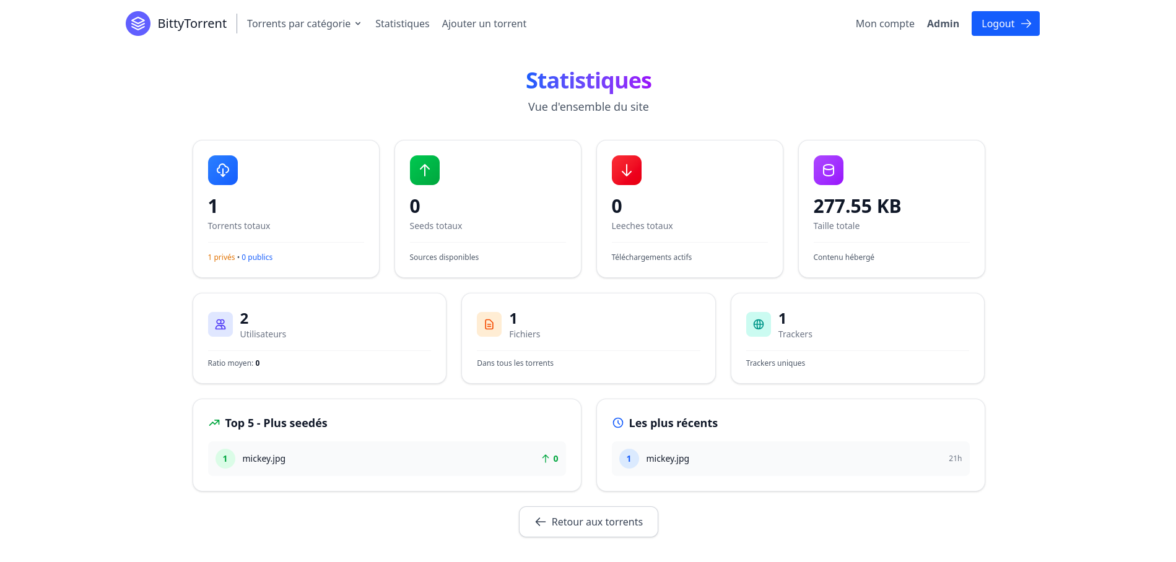1176x562 pixels.
Task: Click green rank badge 1 in Top 5 list
Action: click(x=225, y=459)
